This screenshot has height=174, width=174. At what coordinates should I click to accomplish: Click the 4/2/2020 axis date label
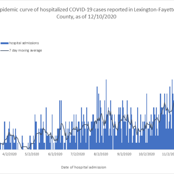(9, 154)
